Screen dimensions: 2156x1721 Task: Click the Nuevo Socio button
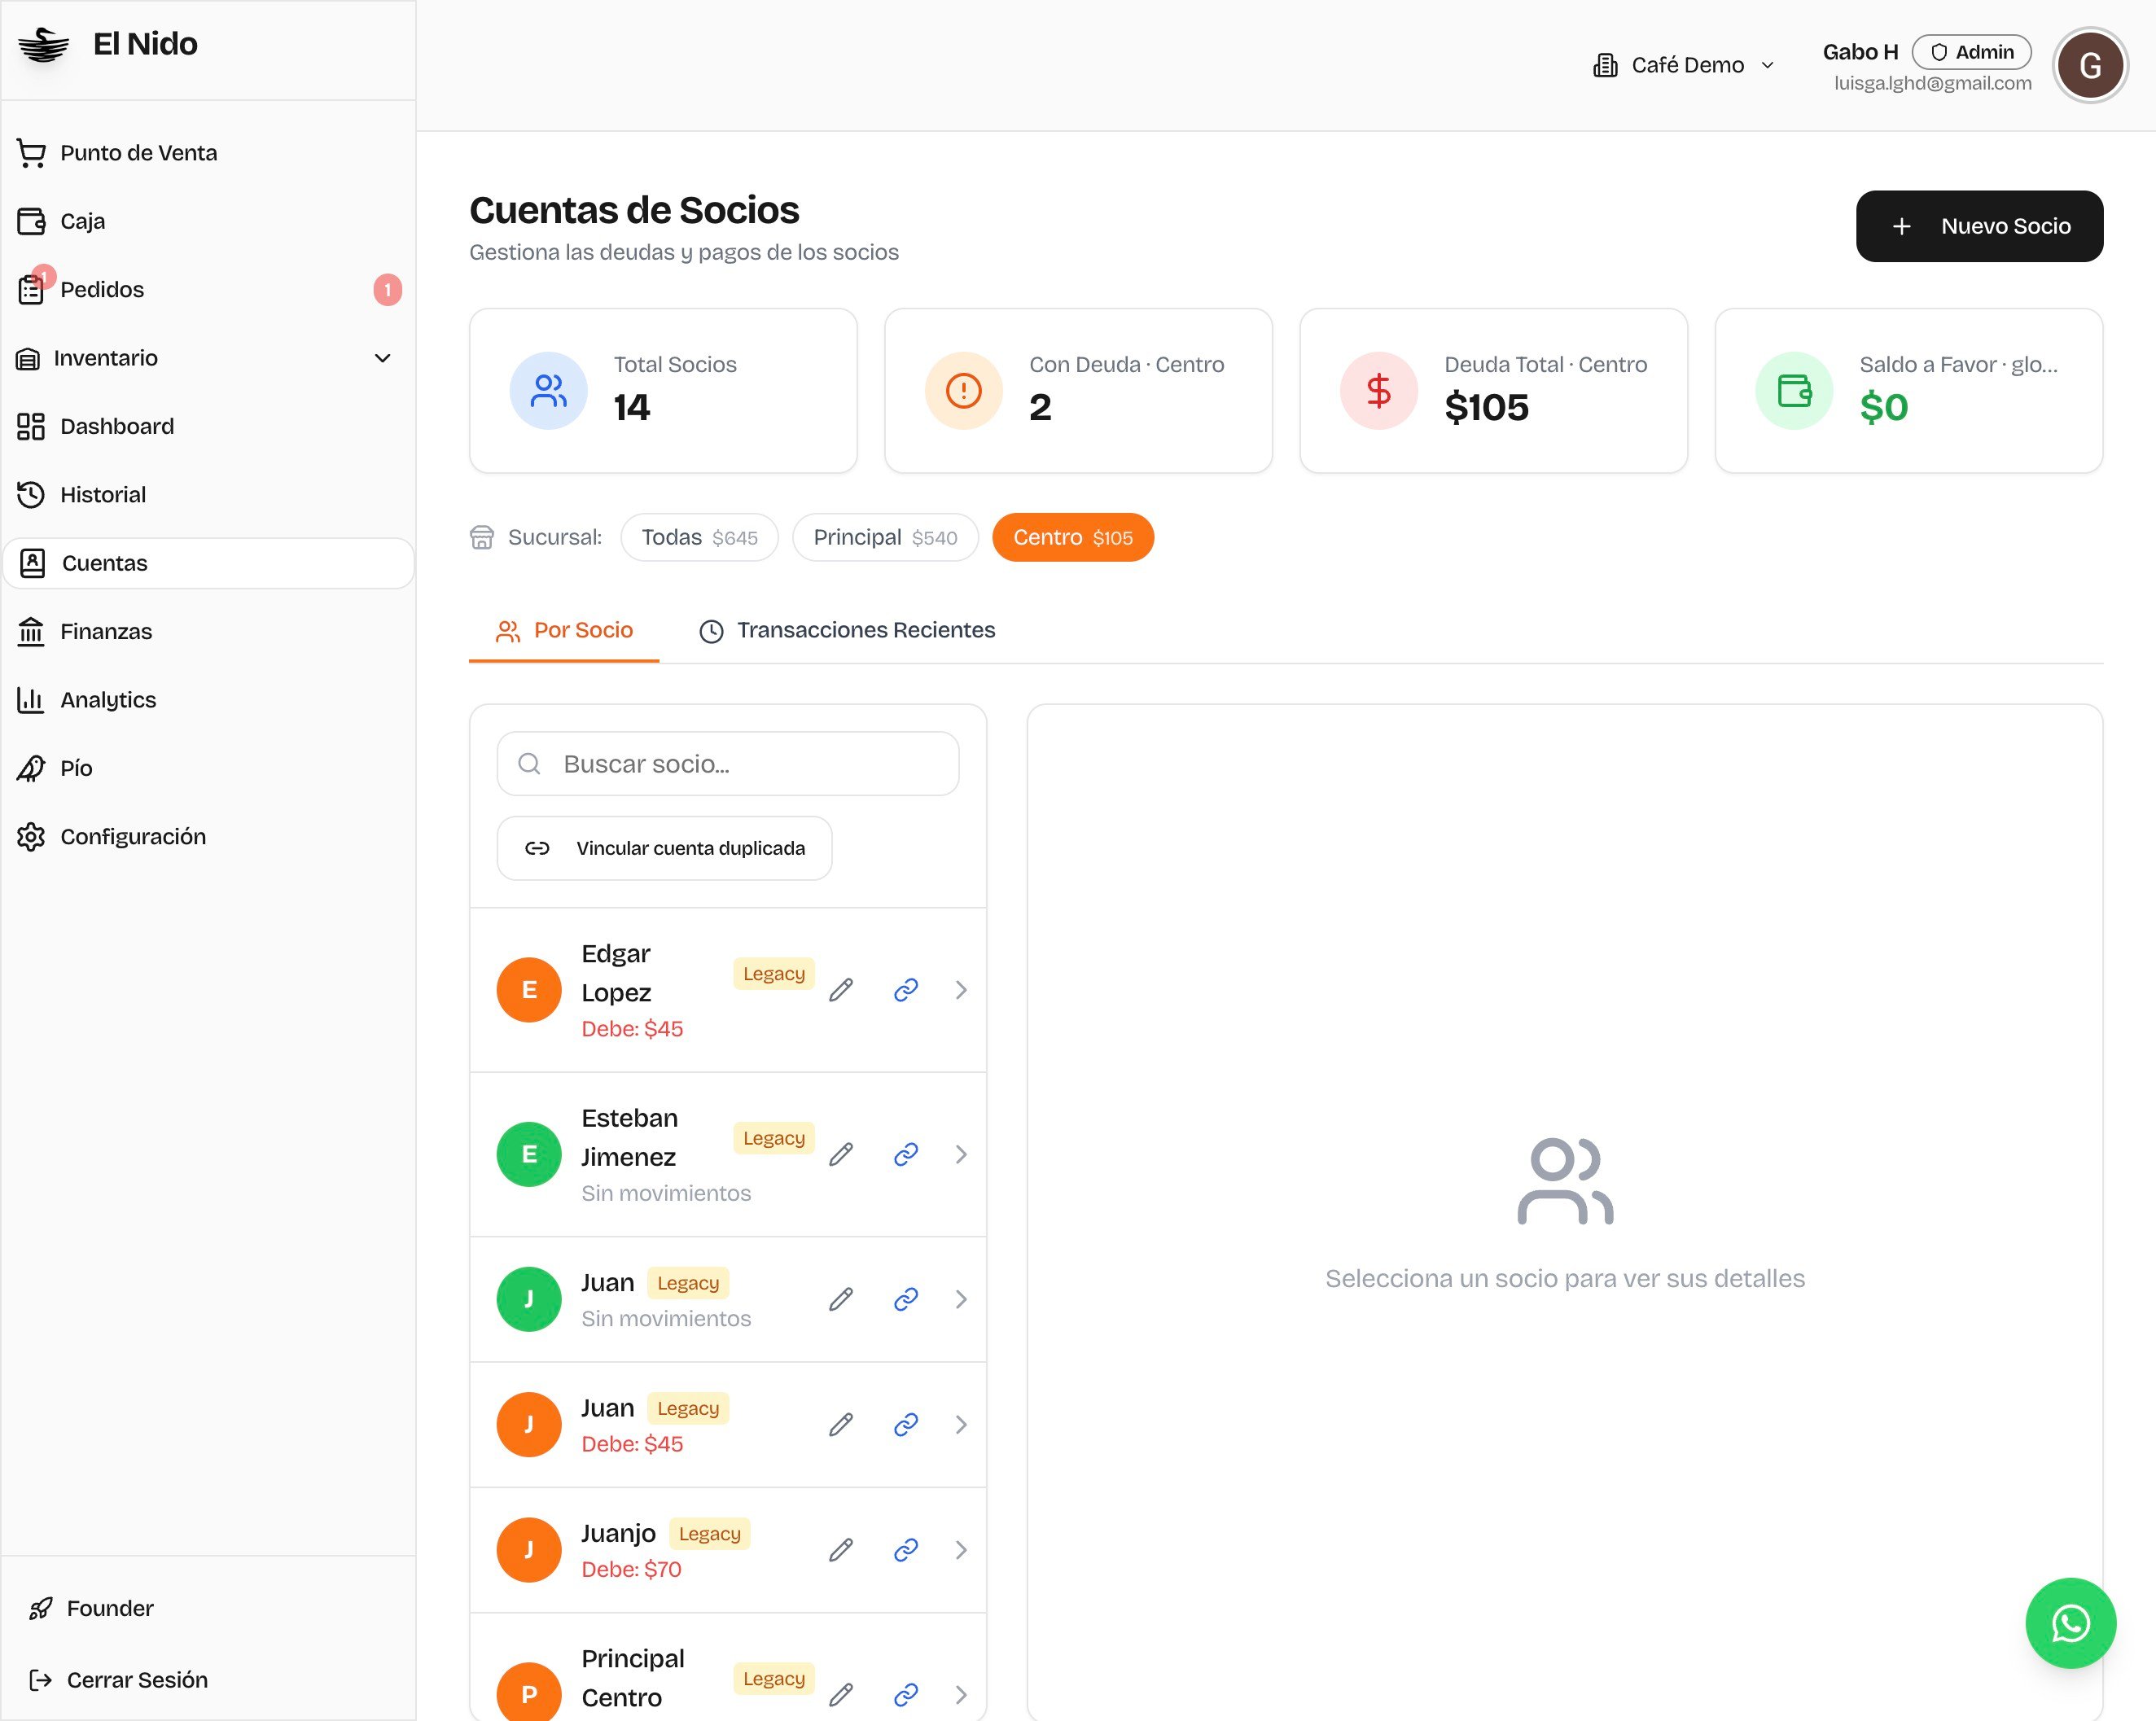click(1979, 226)
